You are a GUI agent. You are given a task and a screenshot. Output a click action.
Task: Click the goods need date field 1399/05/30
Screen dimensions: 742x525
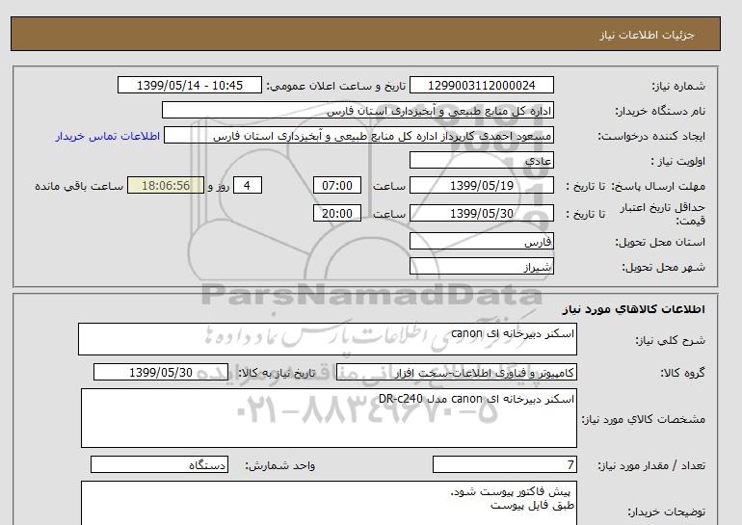(161, 372)
